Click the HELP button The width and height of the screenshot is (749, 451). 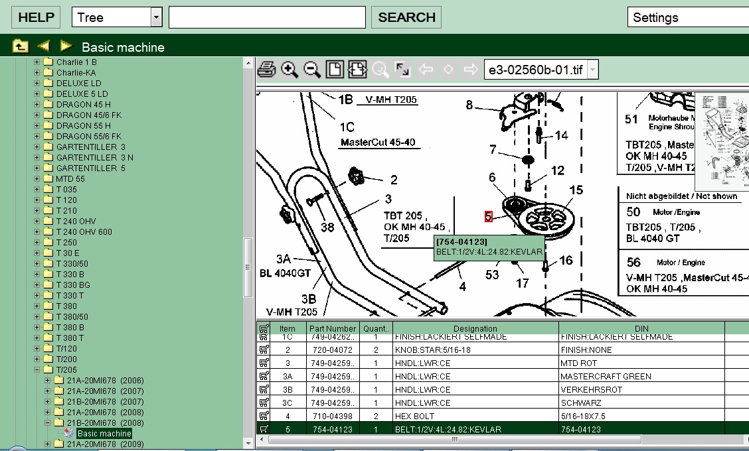36,17
